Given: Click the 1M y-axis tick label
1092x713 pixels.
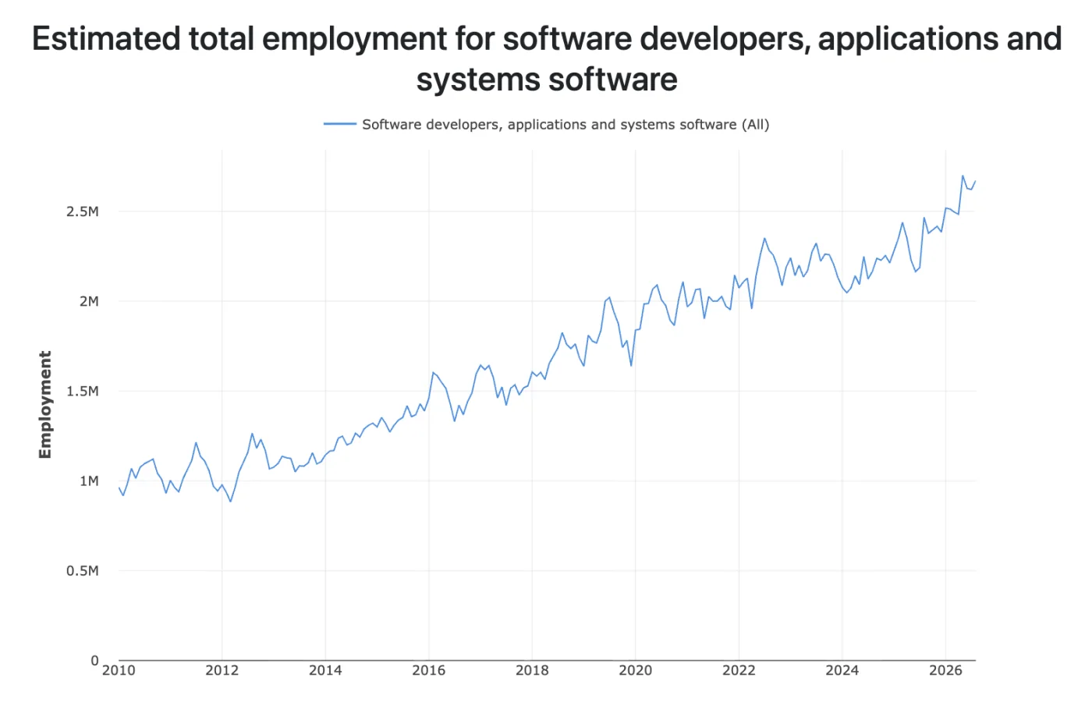Looking at the screenshot, I should click(x=89, y=481).
